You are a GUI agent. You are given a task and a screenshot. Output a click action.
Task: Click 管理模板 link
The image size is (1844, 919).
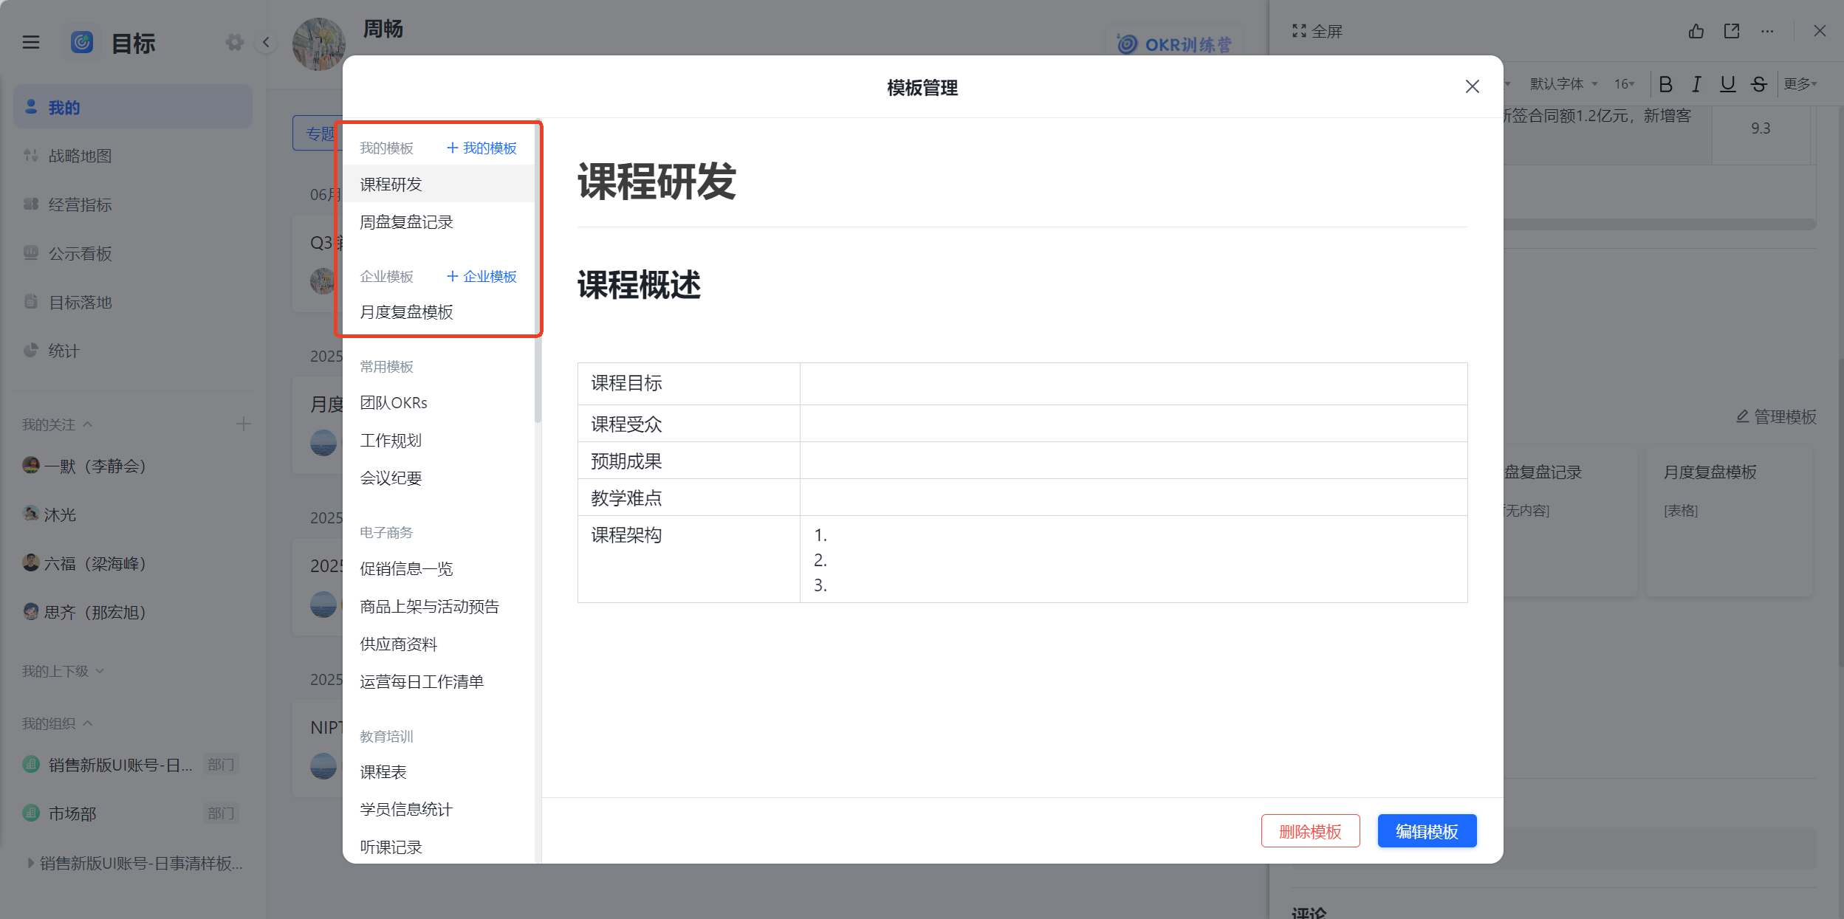[1775, 417]
